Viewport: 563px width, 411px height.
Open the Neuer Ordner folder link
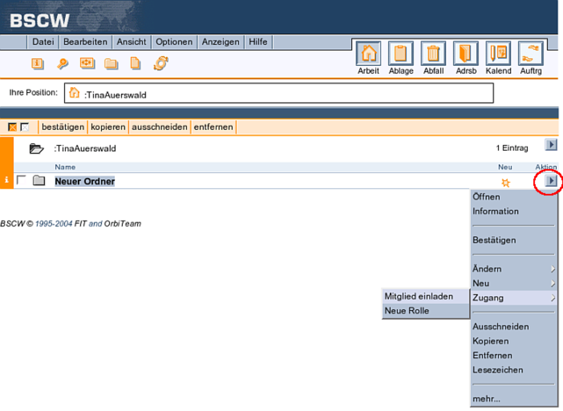coord(85,181)
